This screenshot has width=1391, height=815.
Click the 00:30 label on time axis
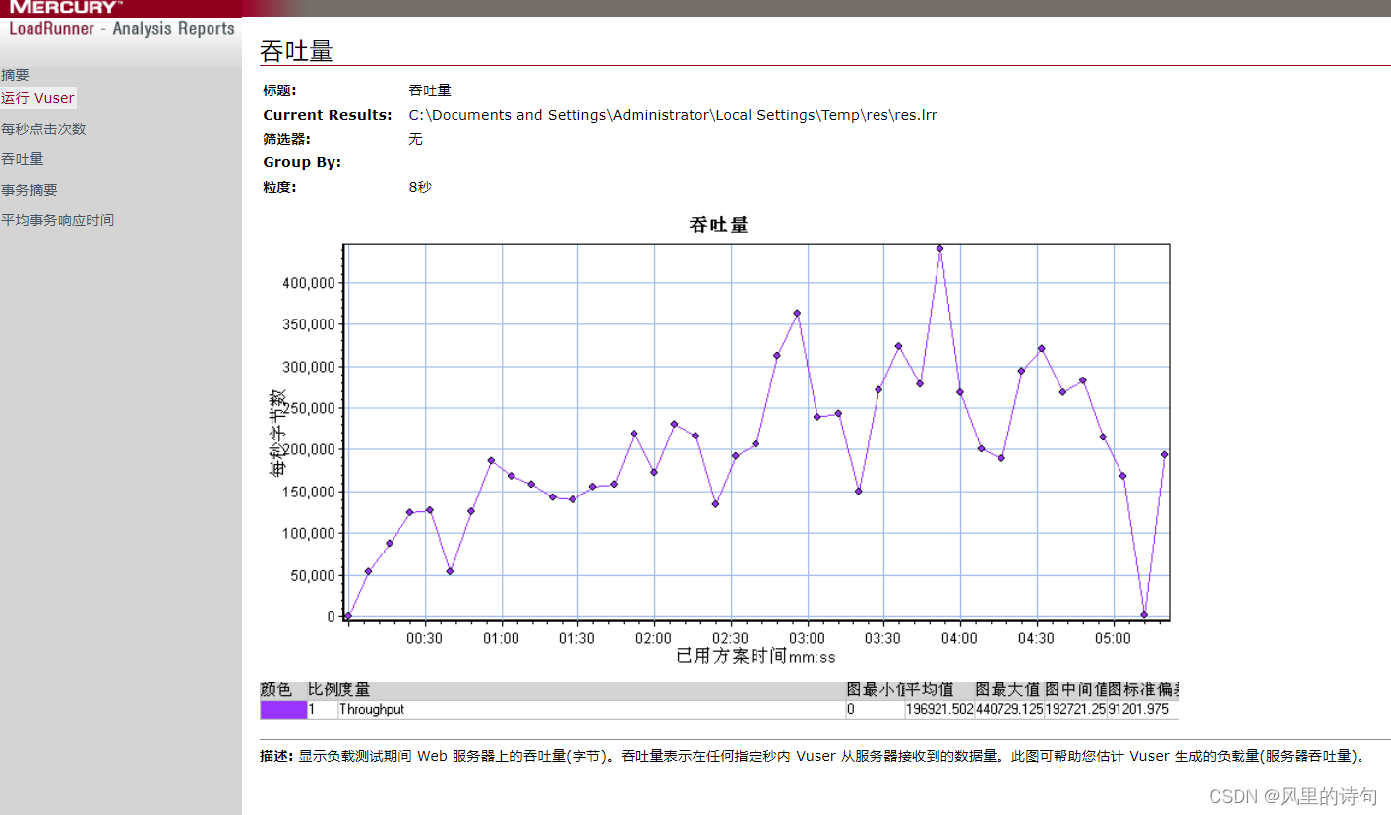(x=424, y=639)
